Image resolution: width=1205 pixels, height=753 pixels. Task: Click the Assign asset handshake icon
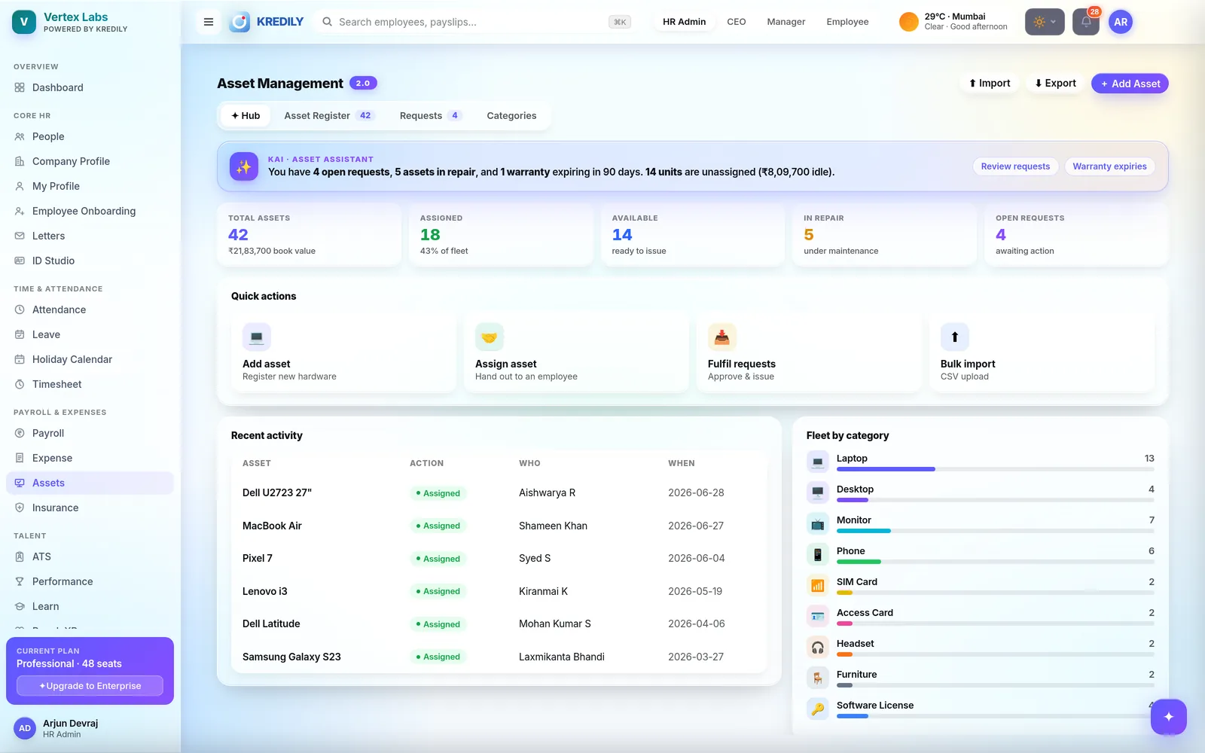[x=489, y=337]
